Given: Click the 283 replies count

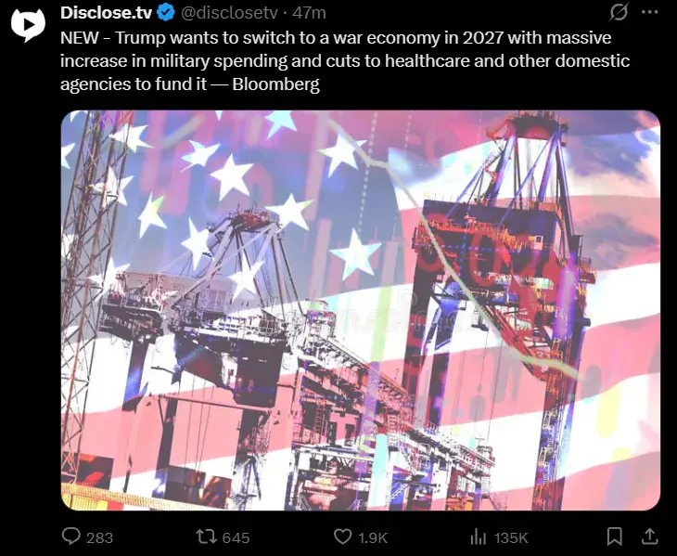Looking at the screenshot, I should tap(100, 537).
